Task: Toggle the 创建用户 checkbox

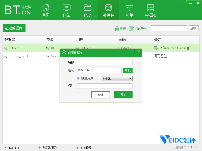Action: (x=79, y=79)
